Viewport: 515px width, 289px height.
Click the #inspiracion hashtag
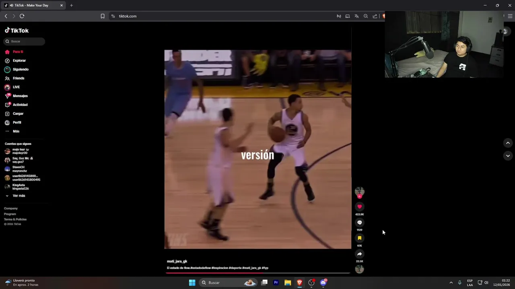tap(220, 268)
